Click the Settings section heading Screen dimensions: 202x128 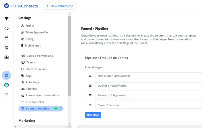[x=25, y=18]
